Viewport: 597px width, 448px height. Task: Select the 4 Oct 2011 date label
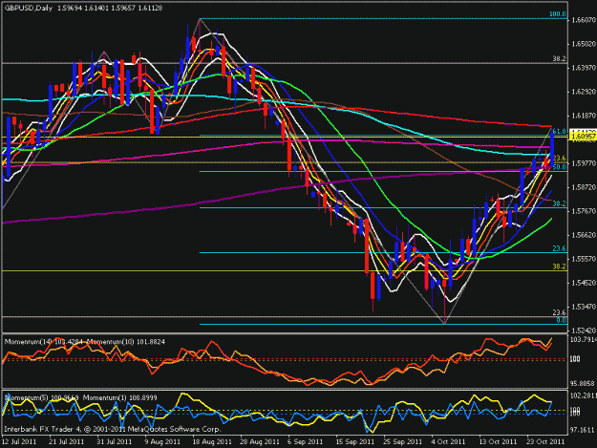click(448, 441)
